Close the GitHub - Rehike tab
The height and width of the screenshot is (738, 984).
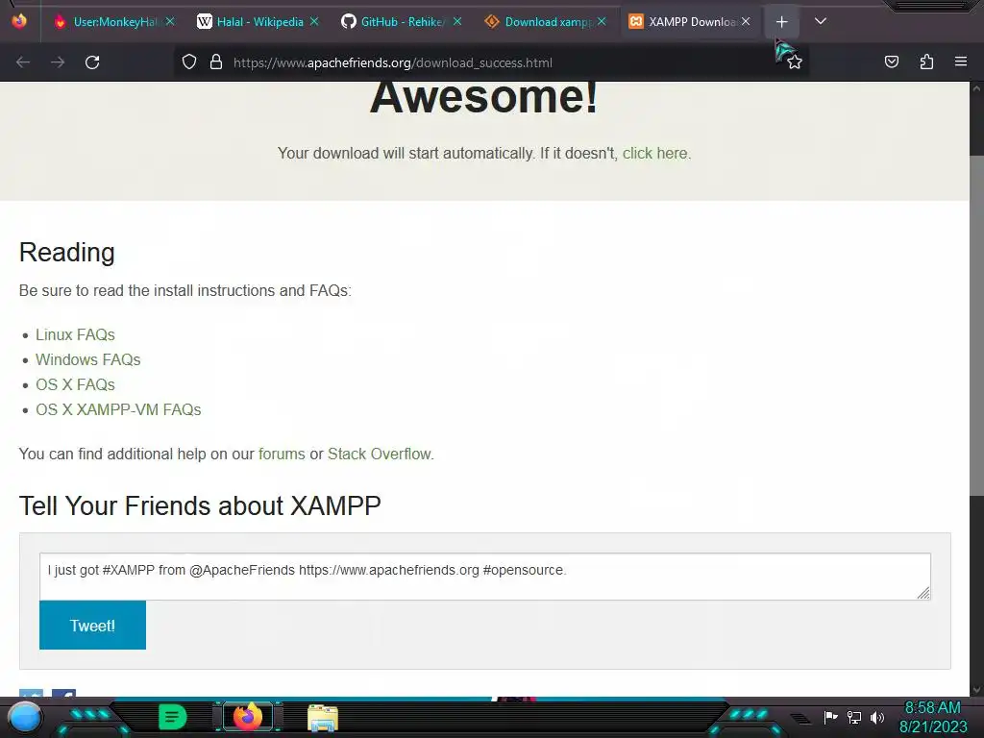(x=457, y=21)
